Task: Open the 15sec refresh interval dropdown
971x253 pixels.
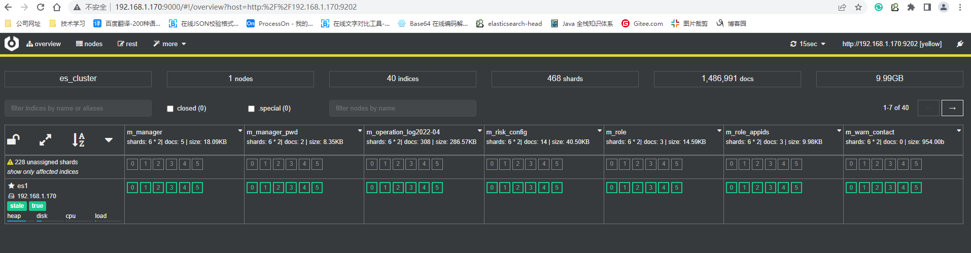Action: tap(808, 44)
